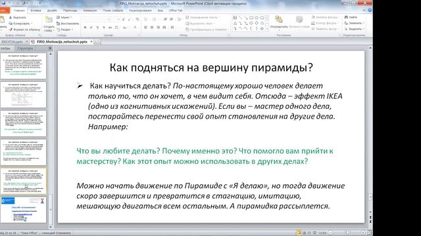Select the last slide thumbnail with contacts
This screenshot has height=236, width=421.
pyautogui.click(x=24, y=210)
